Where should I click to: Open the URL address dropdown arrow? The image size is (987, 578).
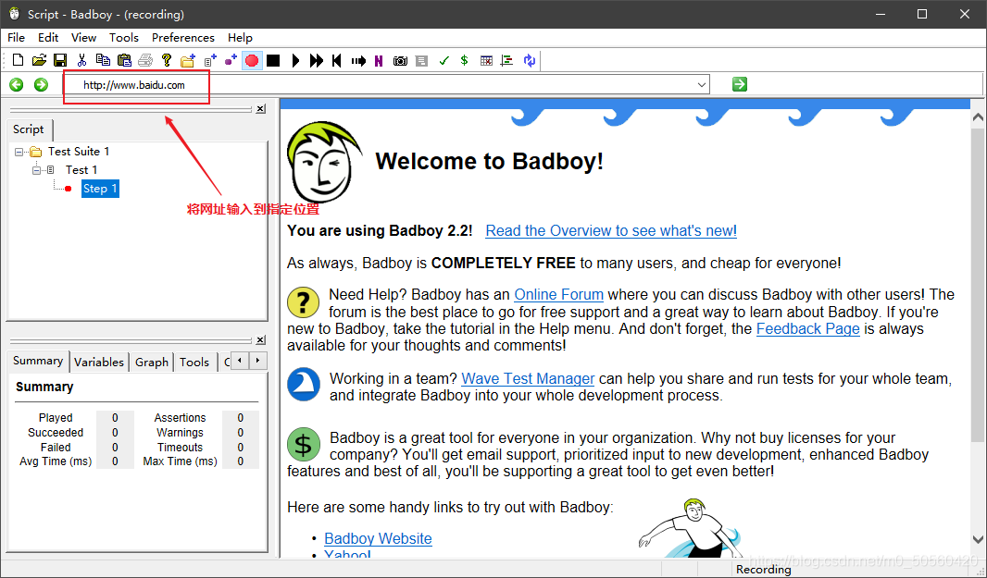coord(702,85)
